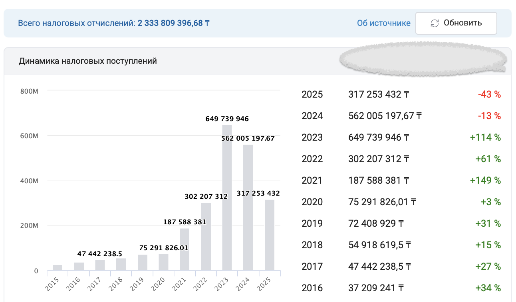The image size is (516, 302).
Task: Click the 187 588 381 ₸ table value
Action: point(379,180)
